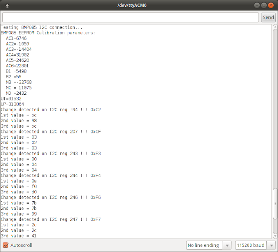
Task: Click the '1st value = 00' line
Action: [19, 159]
